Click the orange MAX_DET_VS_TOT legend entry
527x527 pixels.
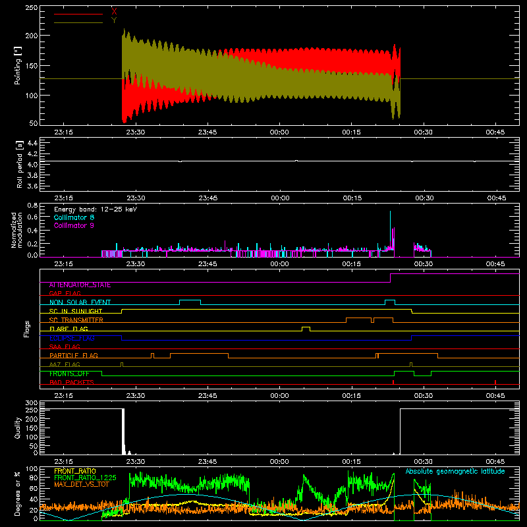[82, 484]
